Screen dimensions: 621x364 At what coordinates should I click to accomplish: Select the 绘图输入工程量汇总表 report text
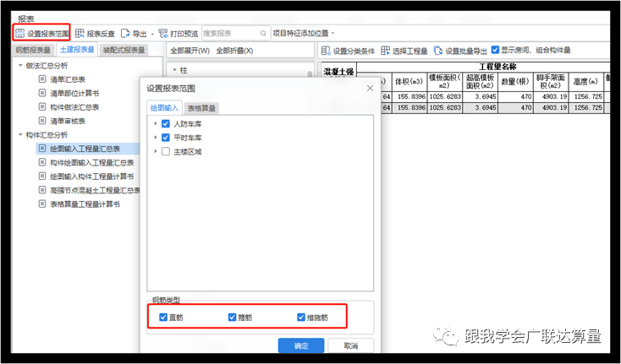point(85,149)
